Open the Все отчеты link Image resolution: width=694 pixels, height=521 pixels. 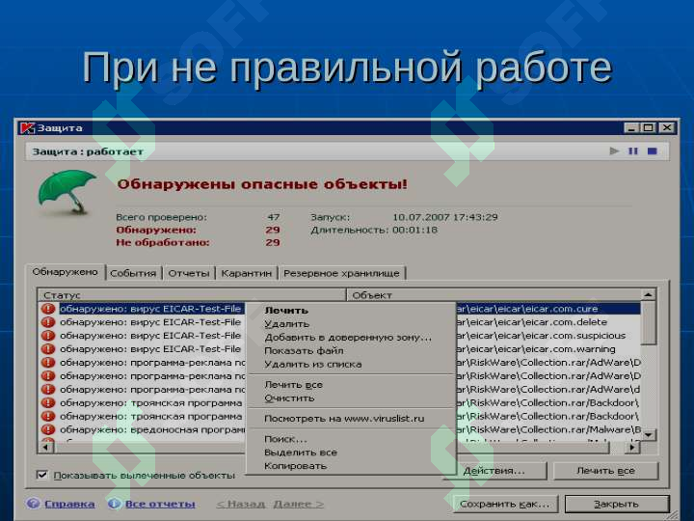[160, 505]
